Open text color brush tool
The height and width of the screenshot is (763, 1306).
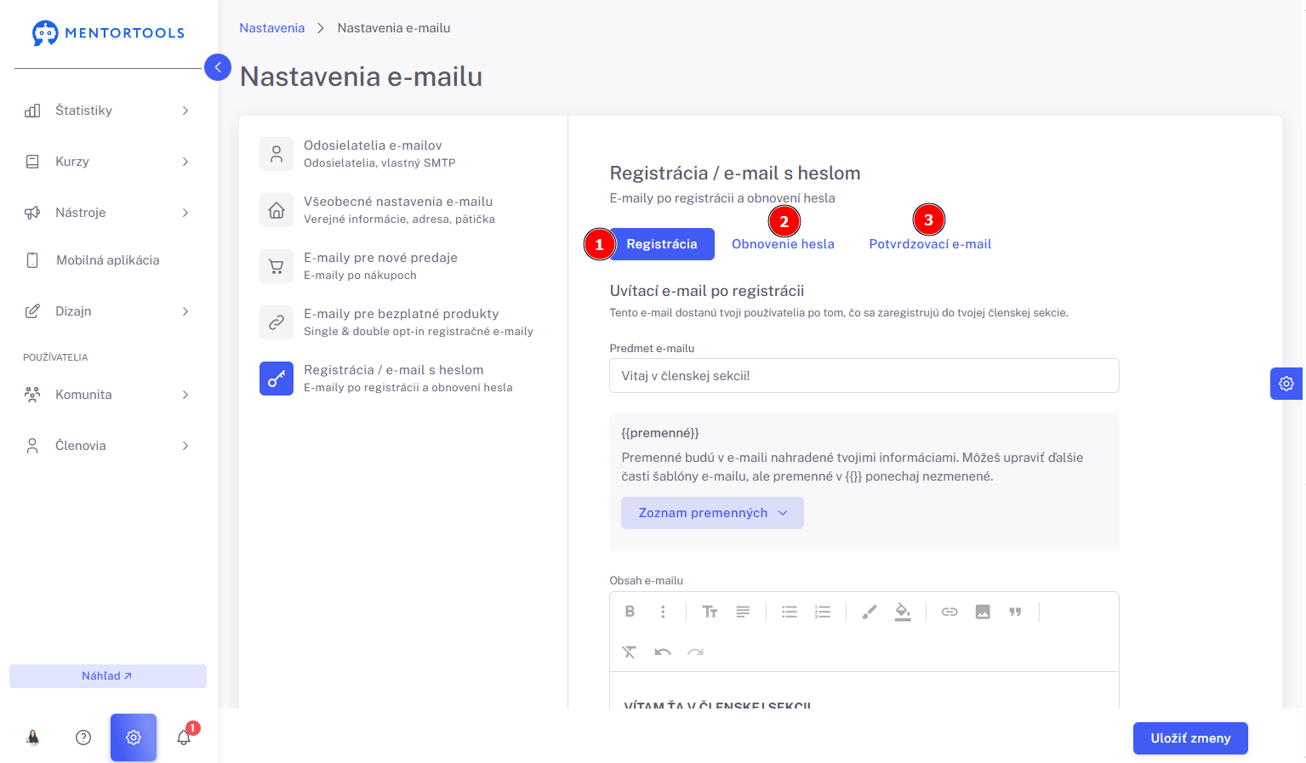869,612
